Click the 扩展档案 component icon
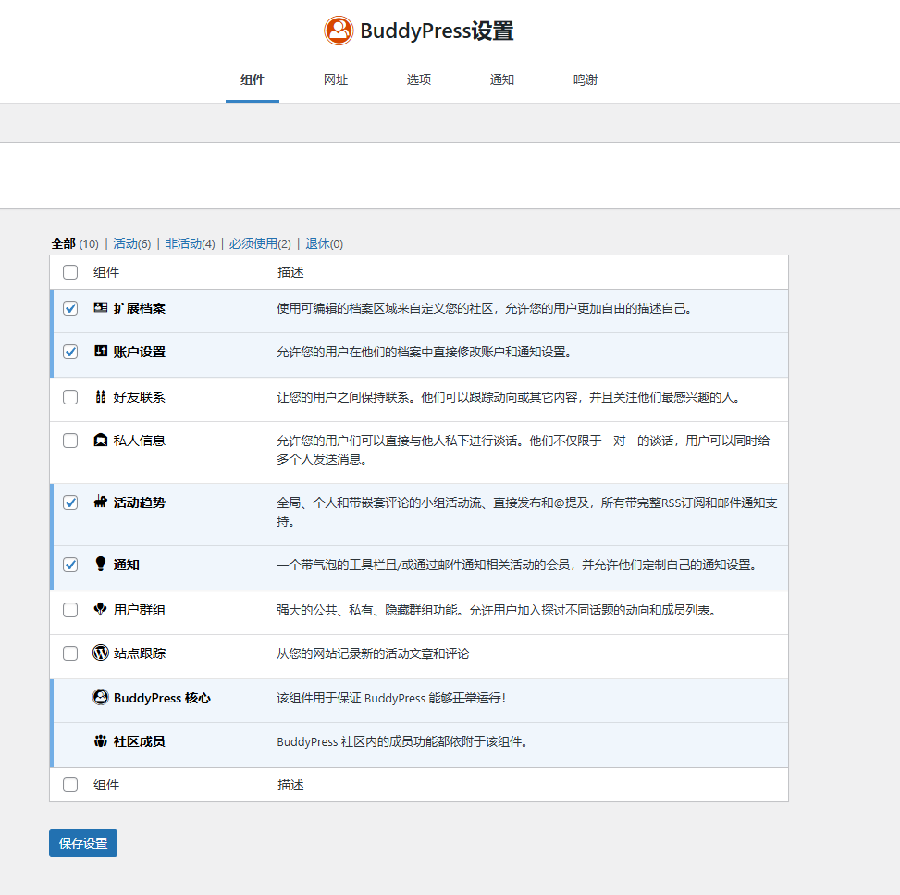 click(101, 308)
